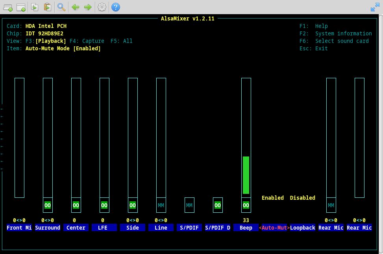Select the Front Mi channel label

point(19,228)
